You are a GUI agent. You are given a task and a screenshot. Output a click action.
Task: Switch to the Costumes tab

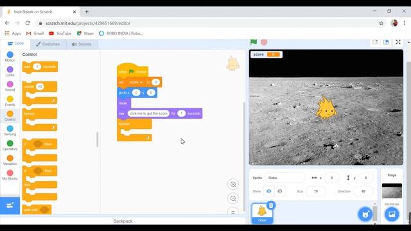48,44
